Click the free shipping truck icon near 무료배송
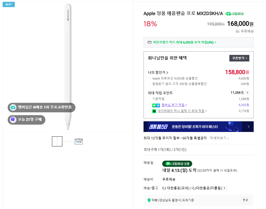 point(237,31)
